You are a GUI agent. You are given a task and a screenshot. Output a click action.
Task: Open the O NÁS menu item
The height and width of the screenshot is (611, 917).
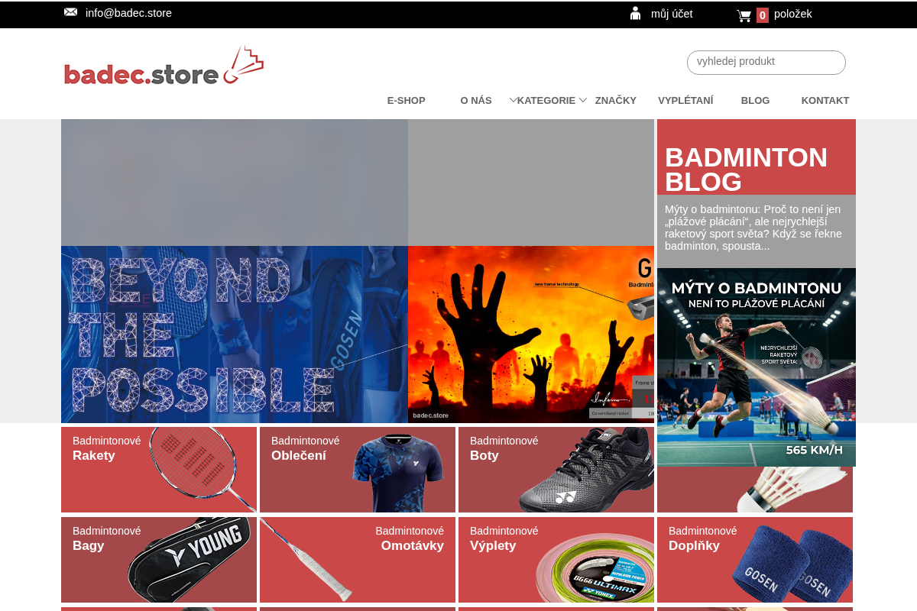(x=476, y=100)
